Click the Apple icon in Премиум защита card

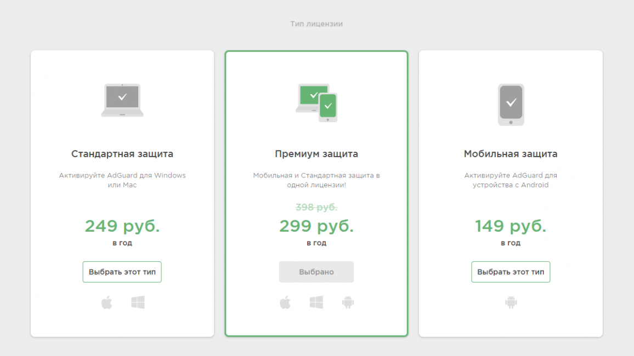coord(285,302)
